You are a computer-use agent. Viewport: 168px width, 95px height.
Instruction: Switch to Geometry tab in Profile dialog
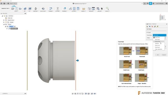[x=150, y=26]
